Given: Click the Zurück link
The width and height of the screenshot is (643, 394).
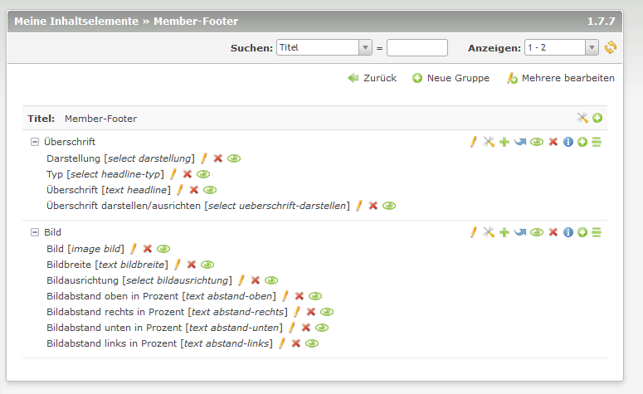Looking at the screenshot, I should [372, 78].
